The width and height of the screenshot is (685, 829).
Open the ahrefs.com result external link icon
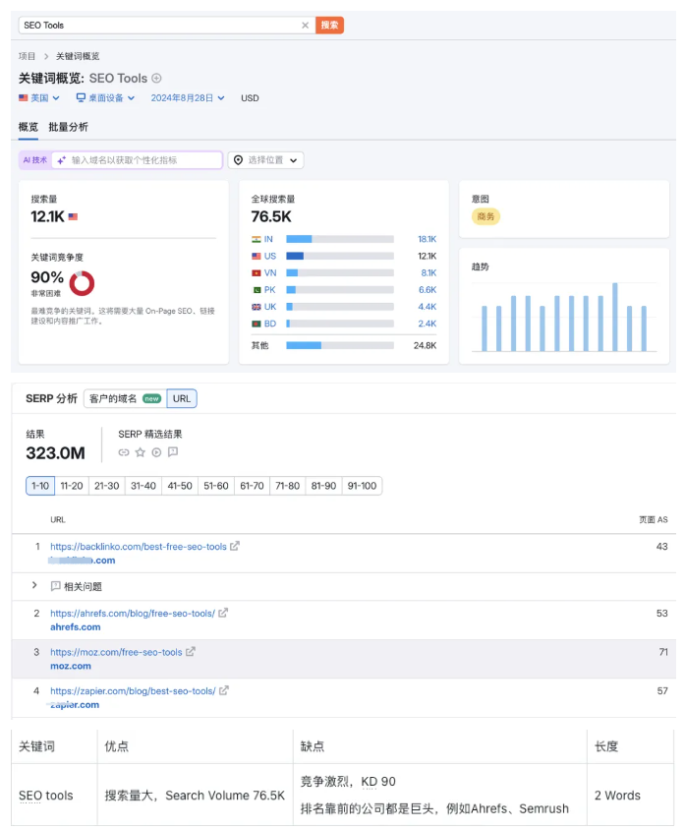(223, 614)
